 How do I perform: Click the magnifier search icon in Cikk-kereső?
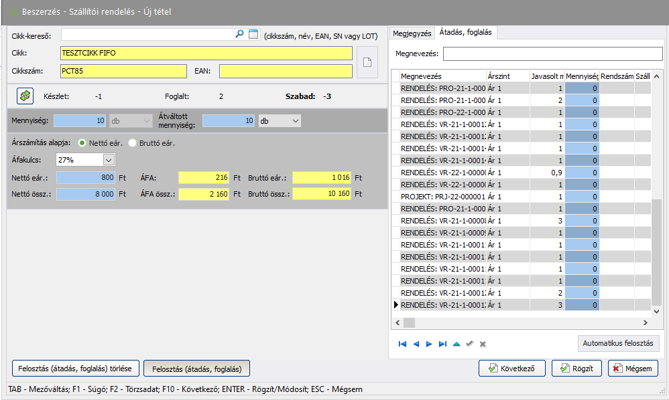[239, 34]
